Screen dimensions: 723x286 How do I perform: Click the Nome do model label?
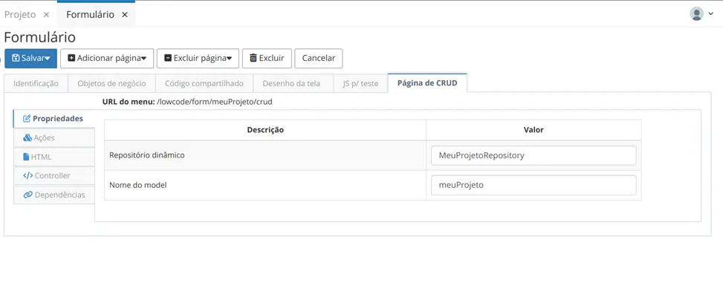138,185
